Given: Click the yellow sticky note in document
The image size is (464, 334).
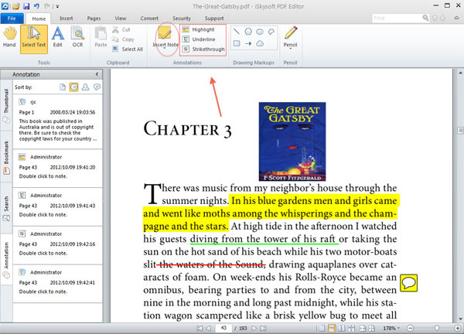Looking at the screenshot, I should point(410,282).
